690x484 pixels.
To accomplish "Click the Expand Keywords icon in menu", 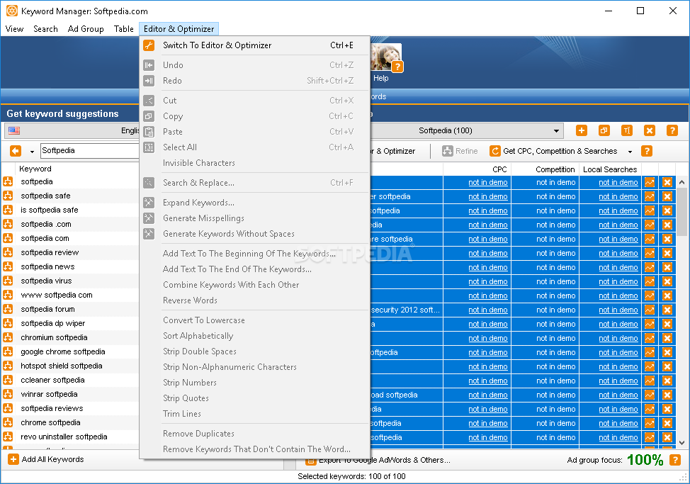I will click(149, 203).
